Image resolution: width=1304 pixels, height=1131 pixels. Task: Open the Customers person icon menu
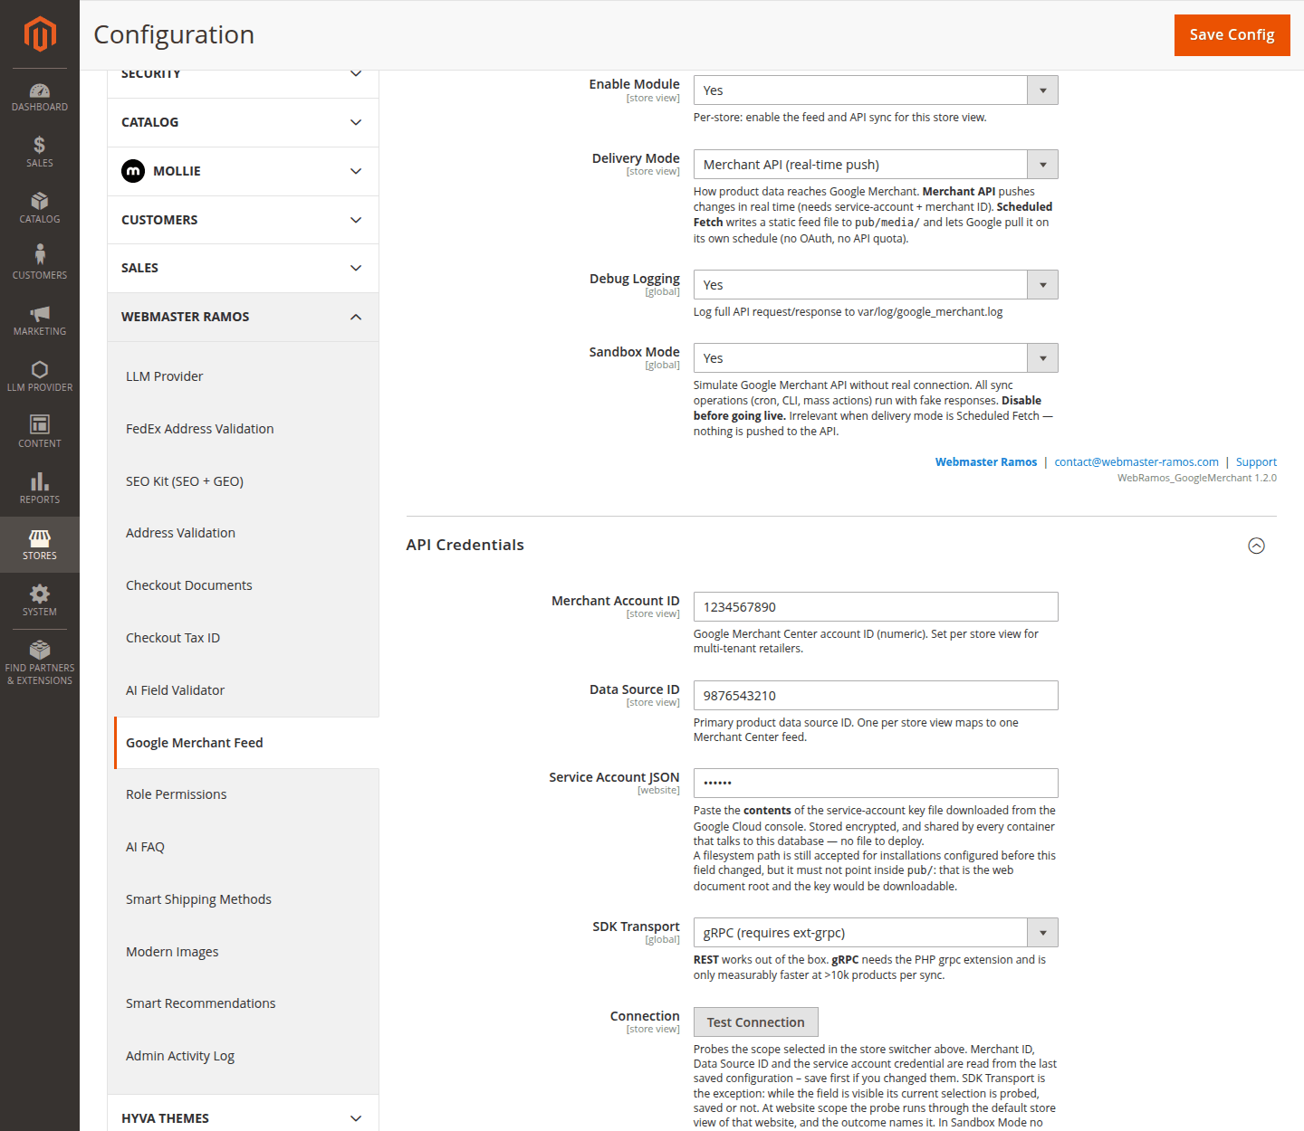(x=40, y=262)
